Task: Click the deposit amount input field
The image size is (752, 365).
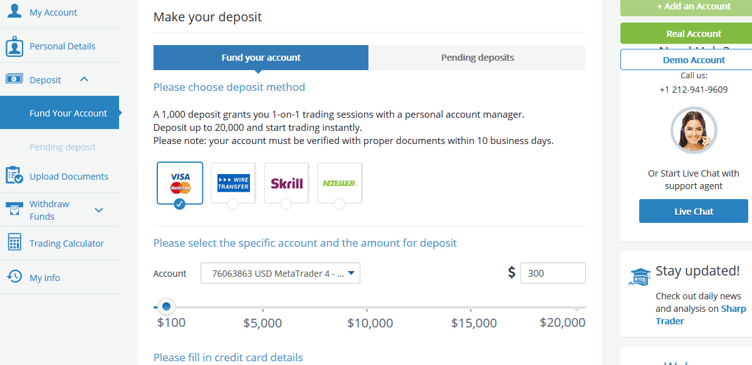Action: pyautogui.click(x=552, y=273)
